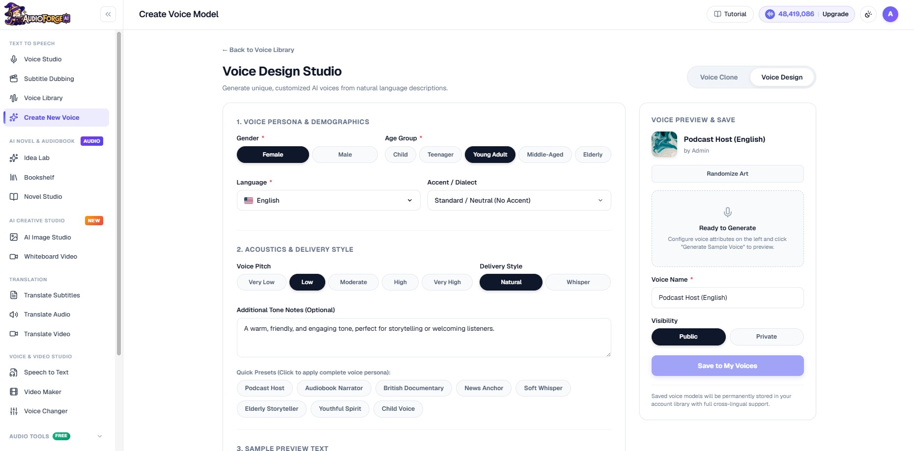Open Voice Library waveform icon
This screenshot has width=914, height=451.
tap(14, 98)
